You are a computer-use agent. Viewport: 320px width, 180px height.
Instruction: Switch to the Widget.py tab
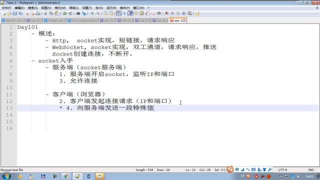pos(54,20)
